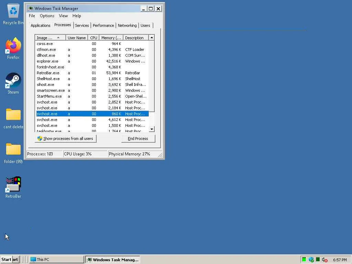Select the smartscreen.exe process row
The image size is (352, 264).
(x=92, y=90)
